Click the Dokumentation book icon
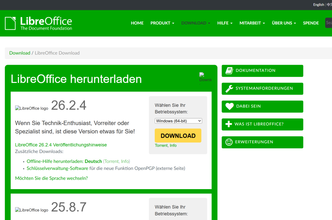This screenshot has height=220, width=332. pyautogui.click(x=229, y=71)
